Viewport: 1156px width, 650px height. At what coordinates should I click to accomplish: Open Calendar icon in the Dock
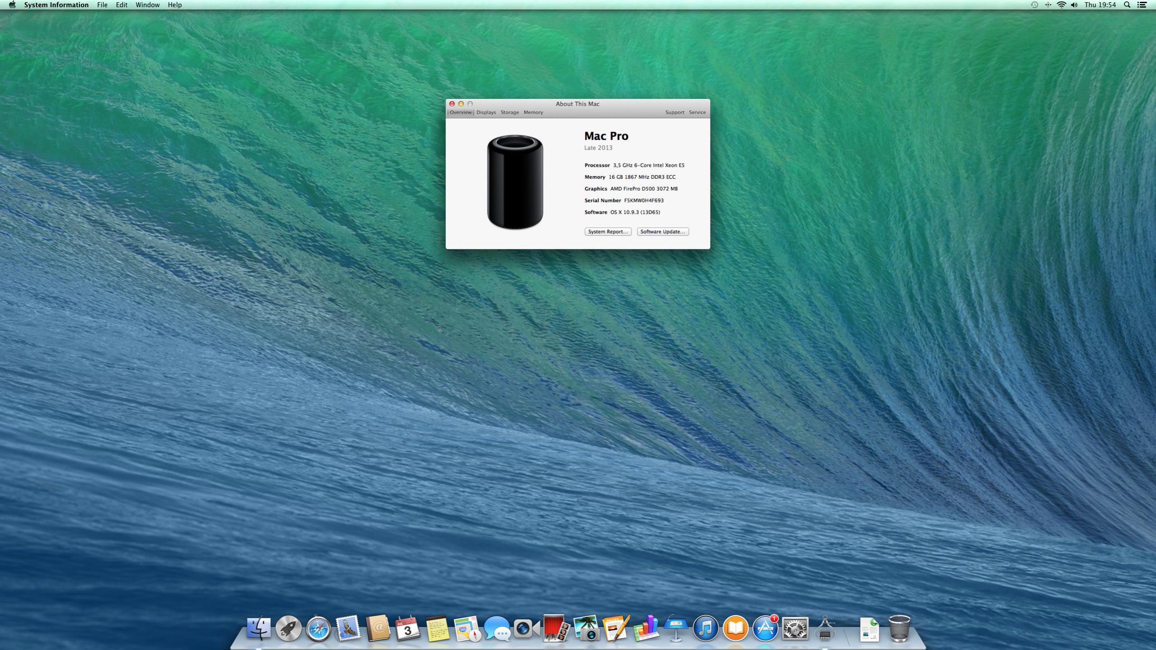coord(407,628)
